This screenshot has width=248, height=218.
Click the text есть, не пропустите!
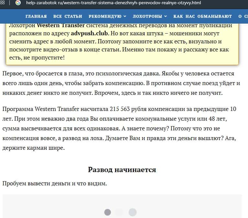pos(37,58)
